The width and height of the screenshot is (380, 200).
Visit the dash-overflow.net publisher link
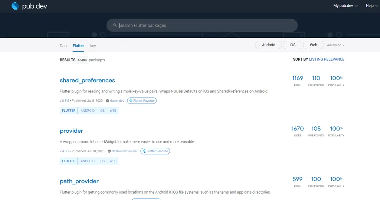(x=125, y=151)
